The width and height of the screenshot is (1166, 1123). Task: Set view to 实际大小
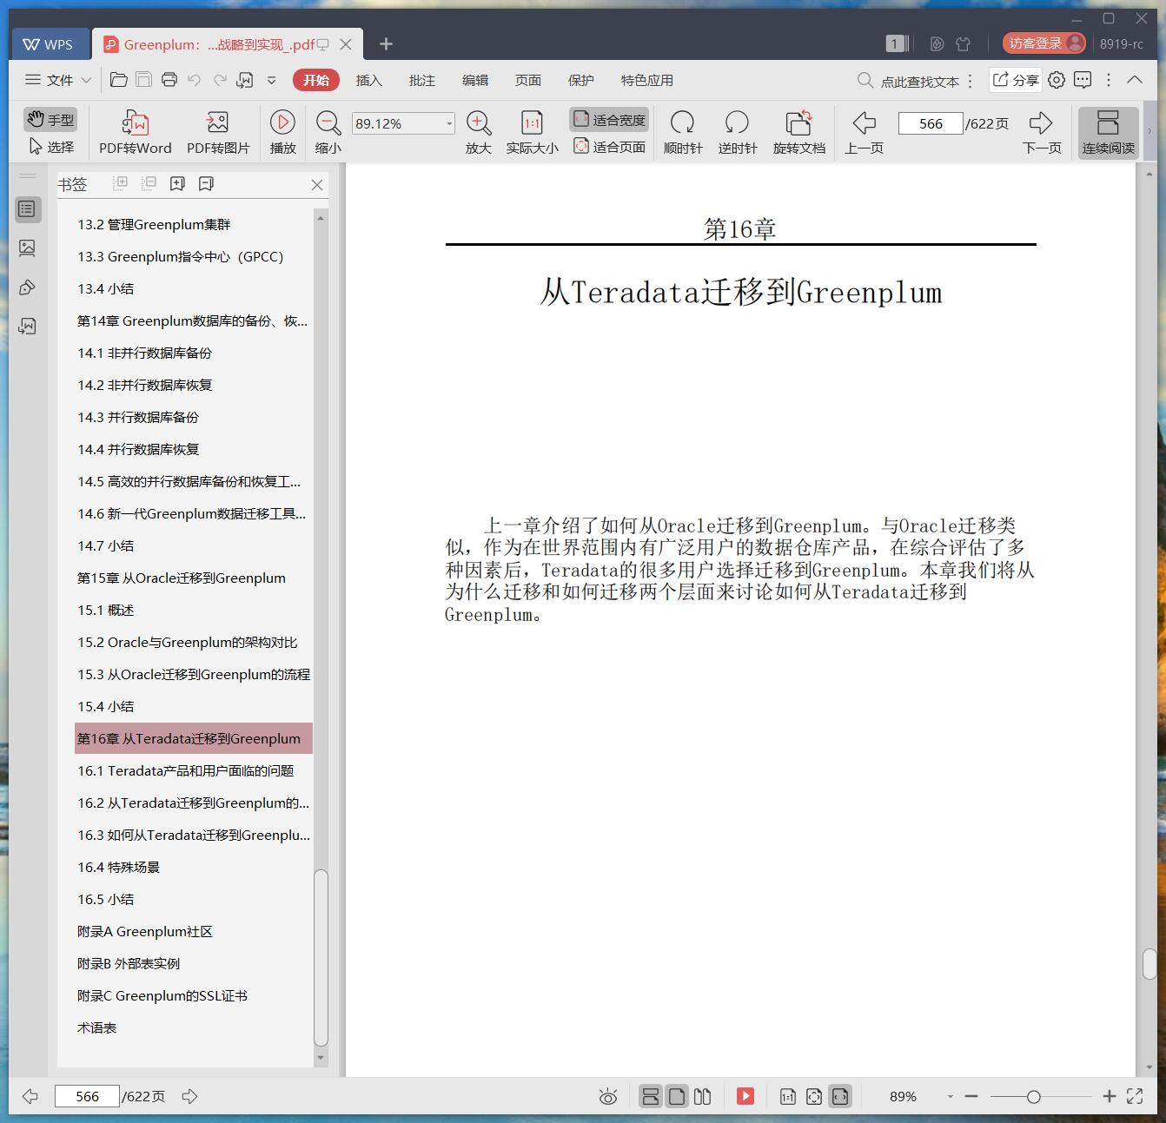tap(532, 132)
